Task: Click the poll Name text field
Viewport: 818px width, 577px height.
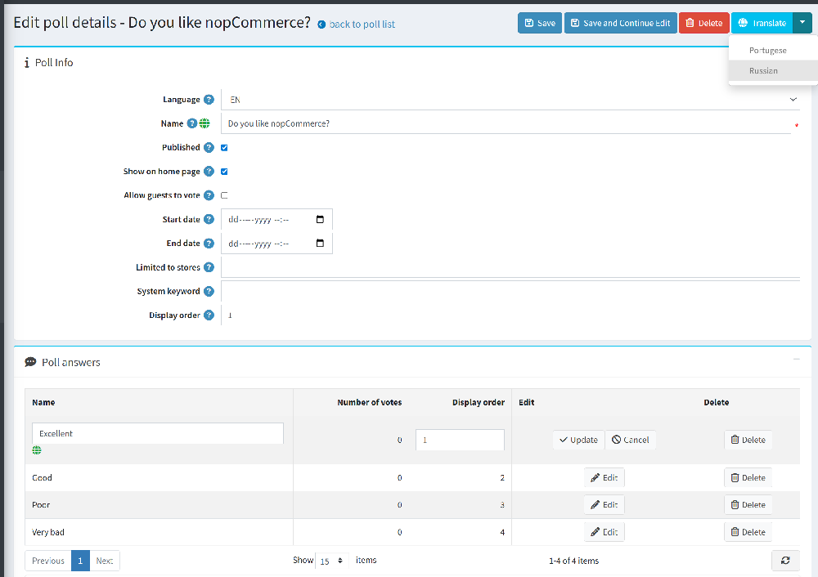Action: (506, 123)
